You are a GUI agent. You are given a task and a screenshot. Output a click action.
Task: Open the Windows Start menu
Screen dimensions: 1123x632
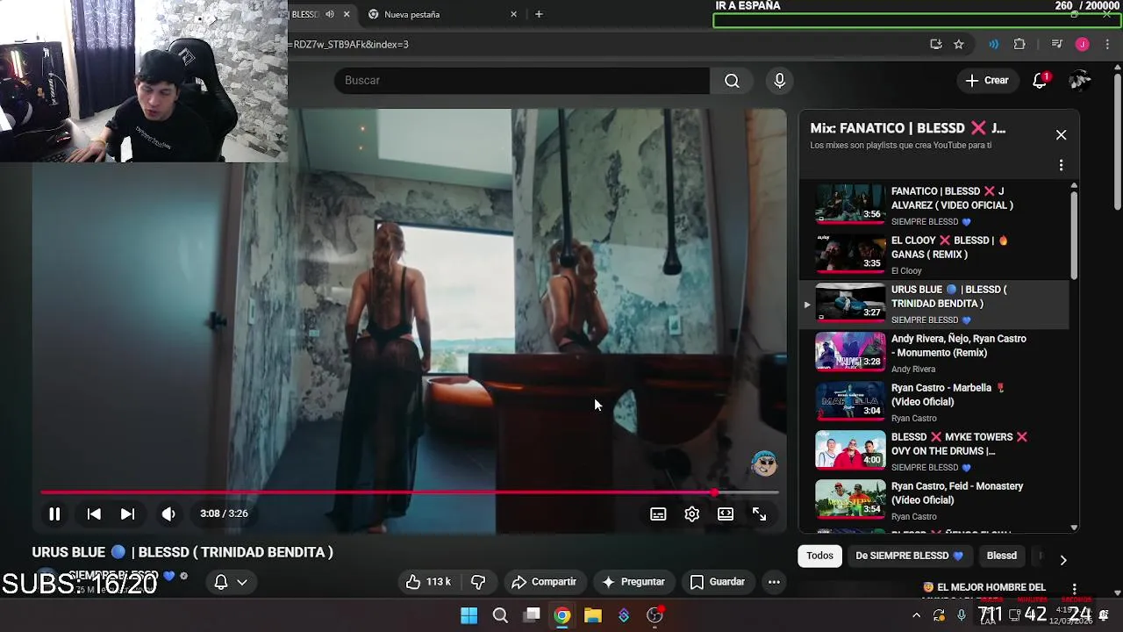(469, 615)
